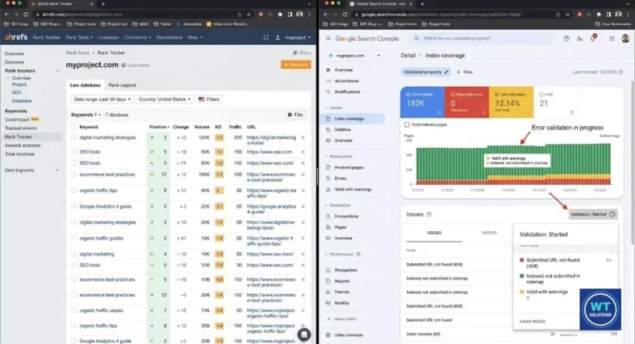Sort by the Position column header
635x344 pixels.
[159, 127]
